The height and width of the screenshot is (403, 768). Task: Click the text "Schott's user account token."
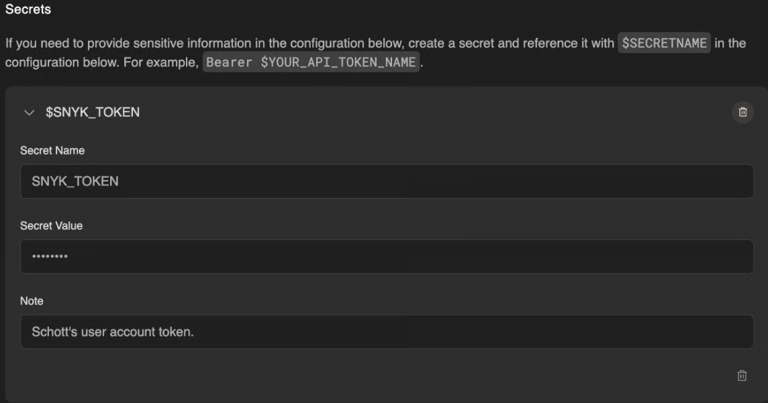[x=113, y=332]
